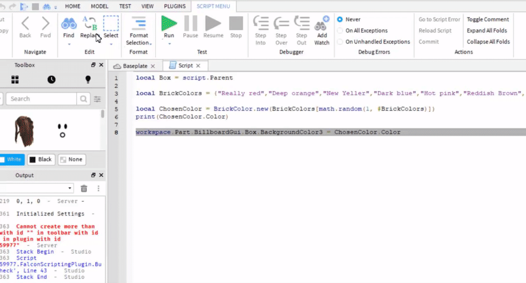Open the quick access toolbar dropdown
Viewport: 526px width, 283px height.
click(x=55, y=7)
